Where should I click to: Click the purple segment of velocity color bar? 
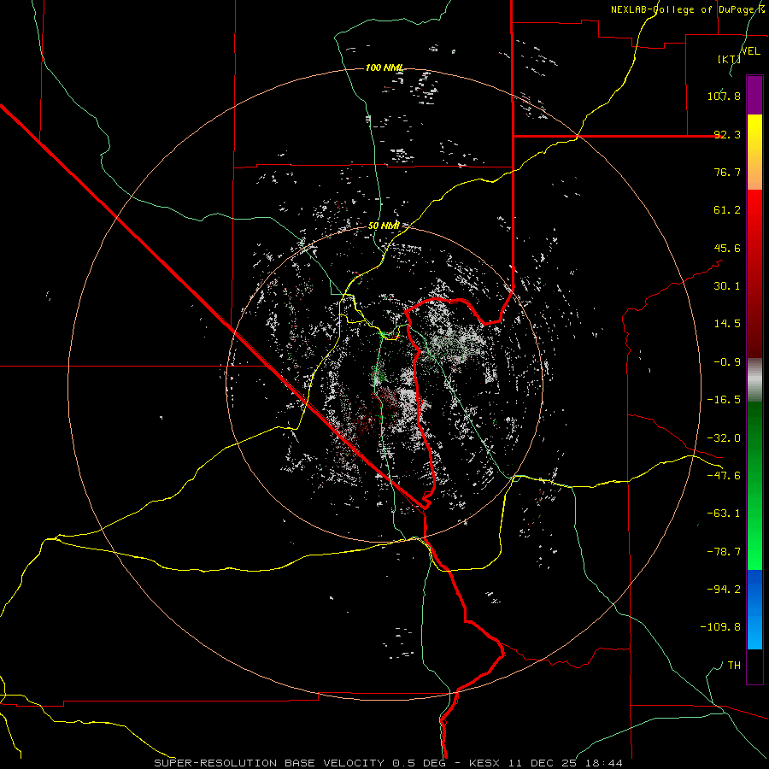pyautogui.click(x=754, y=95)
